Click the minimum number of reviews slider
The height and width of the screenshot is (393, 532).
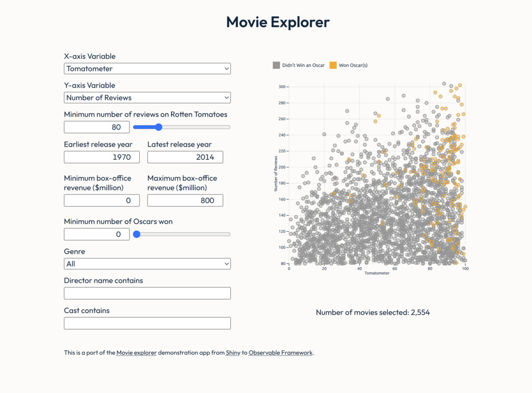click(x=182, y=127)
